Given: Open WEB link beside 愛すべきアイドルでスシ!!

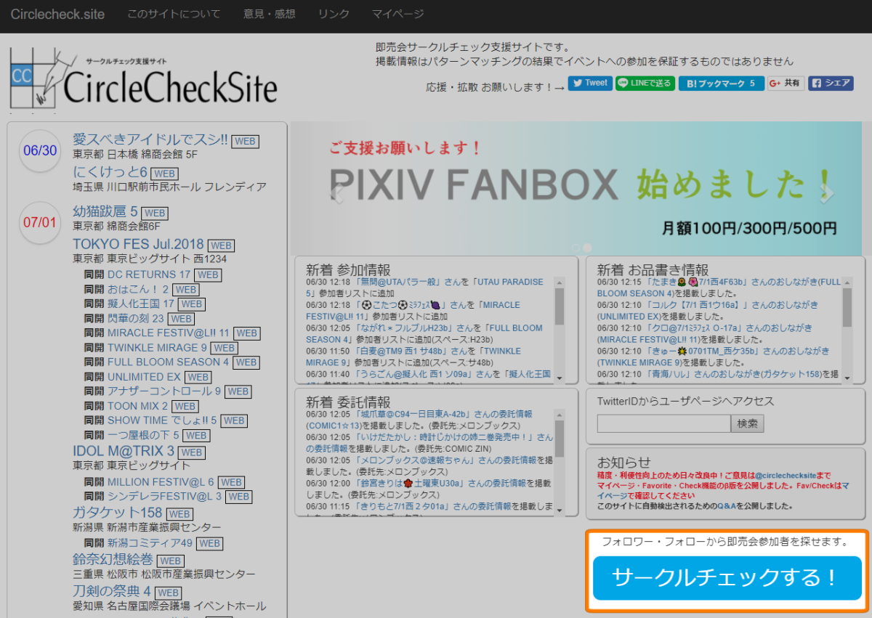Looking at the screenshot, I should click(246, 141).
